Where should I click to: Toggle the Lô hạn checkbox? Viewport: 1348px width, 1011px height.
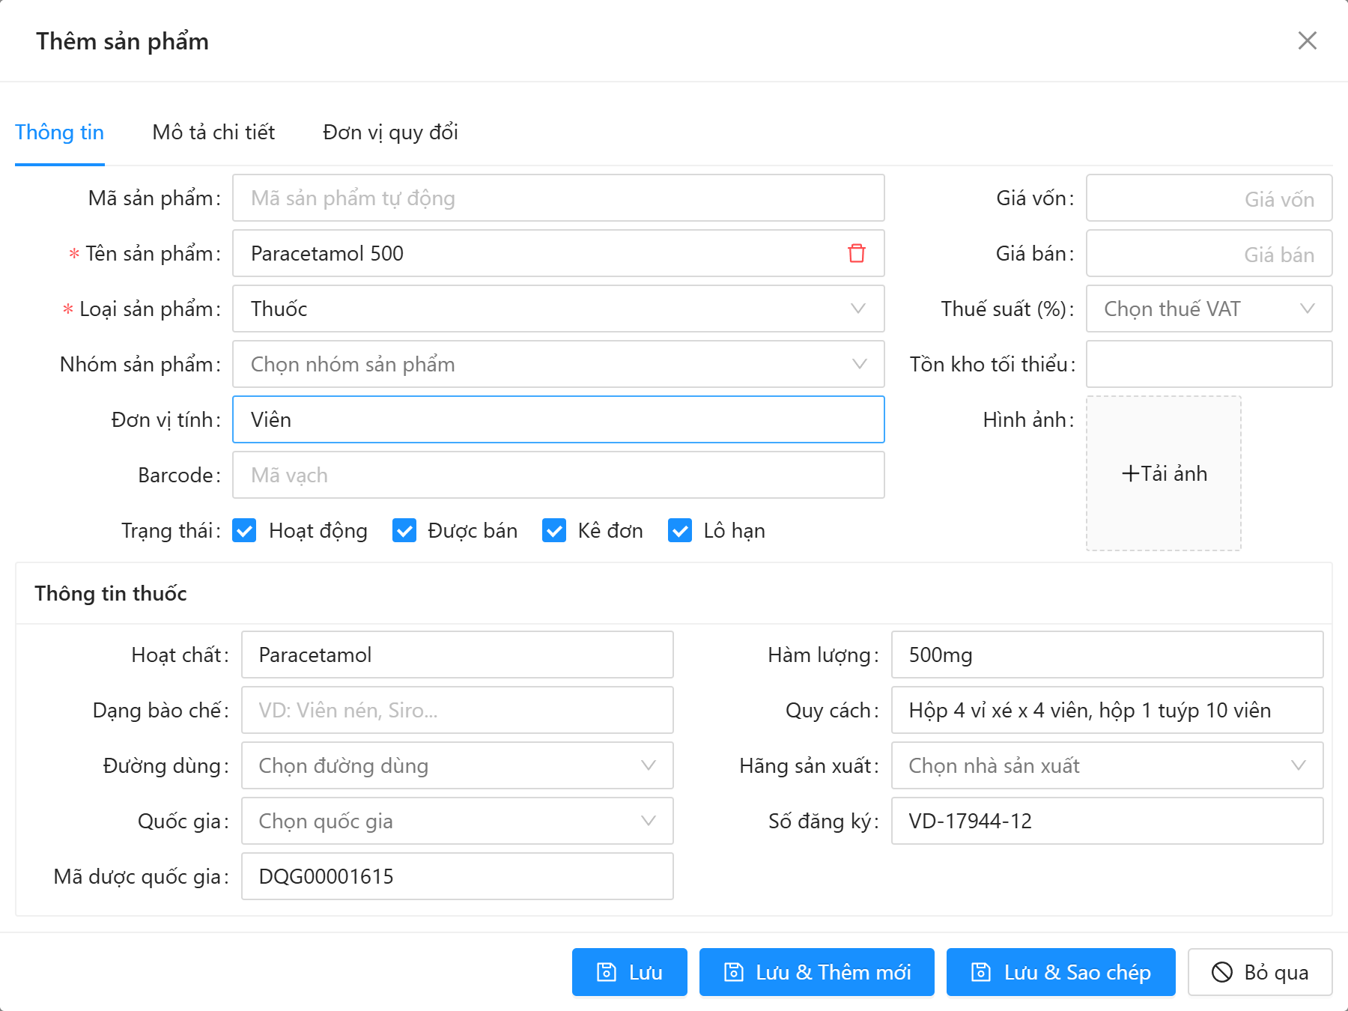click(680, 530)
